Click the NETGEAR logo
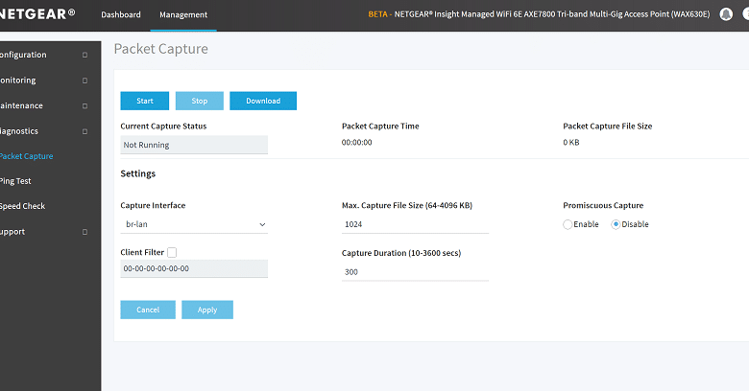 (36, 13)
